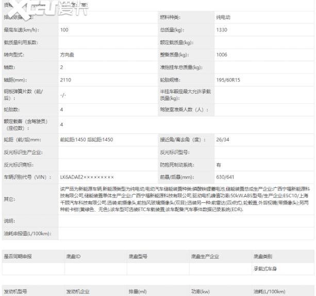Click the 燃料种类 label
Viewport: 316px width, 296px height.
170,18
